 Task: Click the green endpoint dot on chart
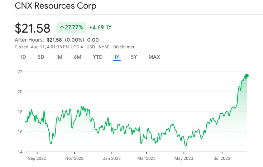coord(247,76)
